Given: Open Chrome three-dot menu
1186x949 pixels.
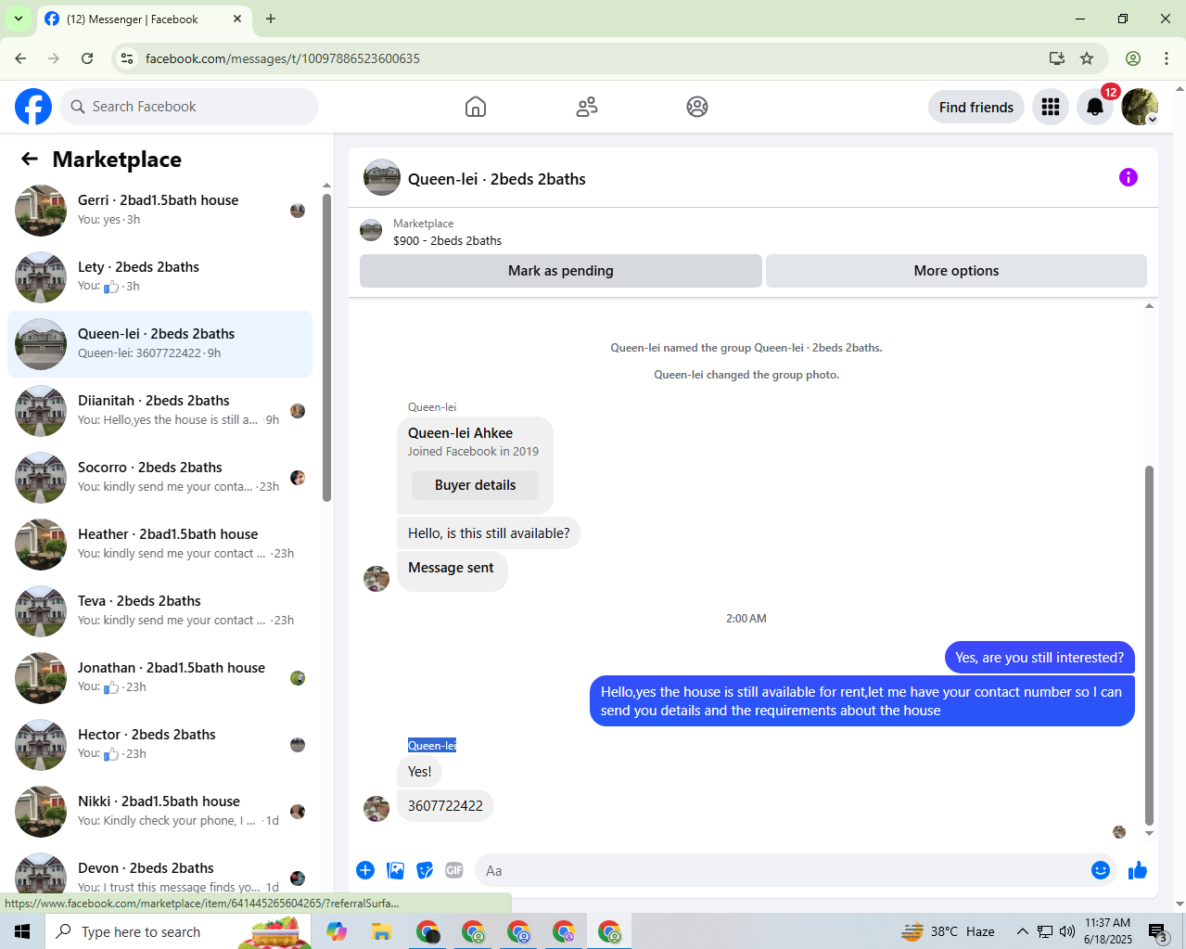Looking at the screenshot, I should pyautogui.click(x=1167, y=58).
